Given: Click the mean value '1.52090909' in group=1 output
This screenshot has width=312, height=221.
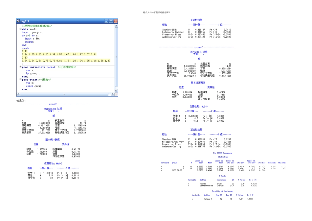Looking at the screenshot, I should point(44,123).
